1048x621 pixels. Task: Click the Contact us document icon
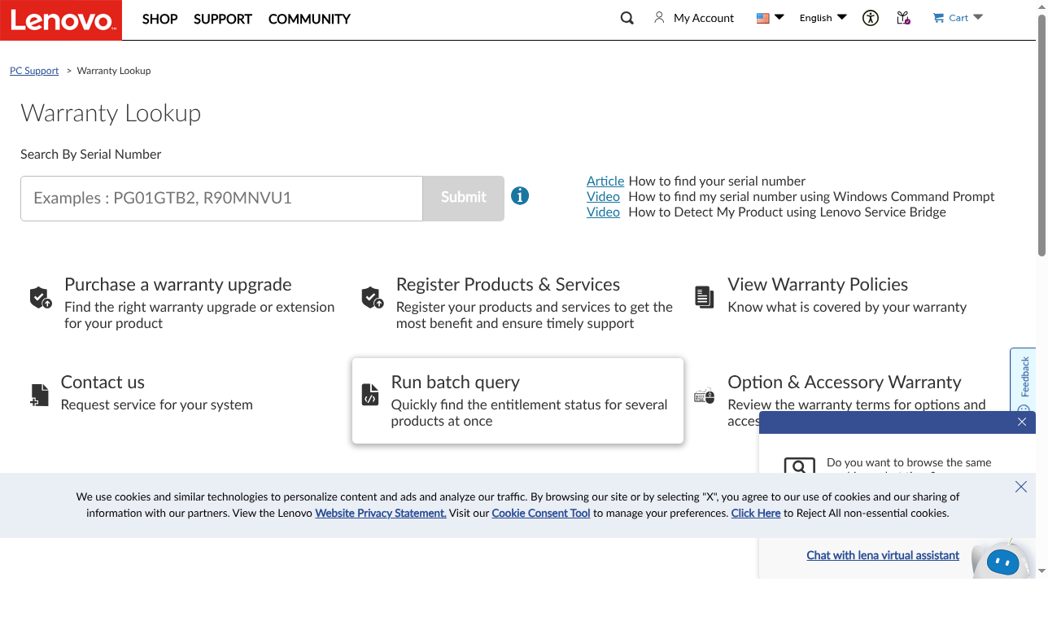[39, 396]
